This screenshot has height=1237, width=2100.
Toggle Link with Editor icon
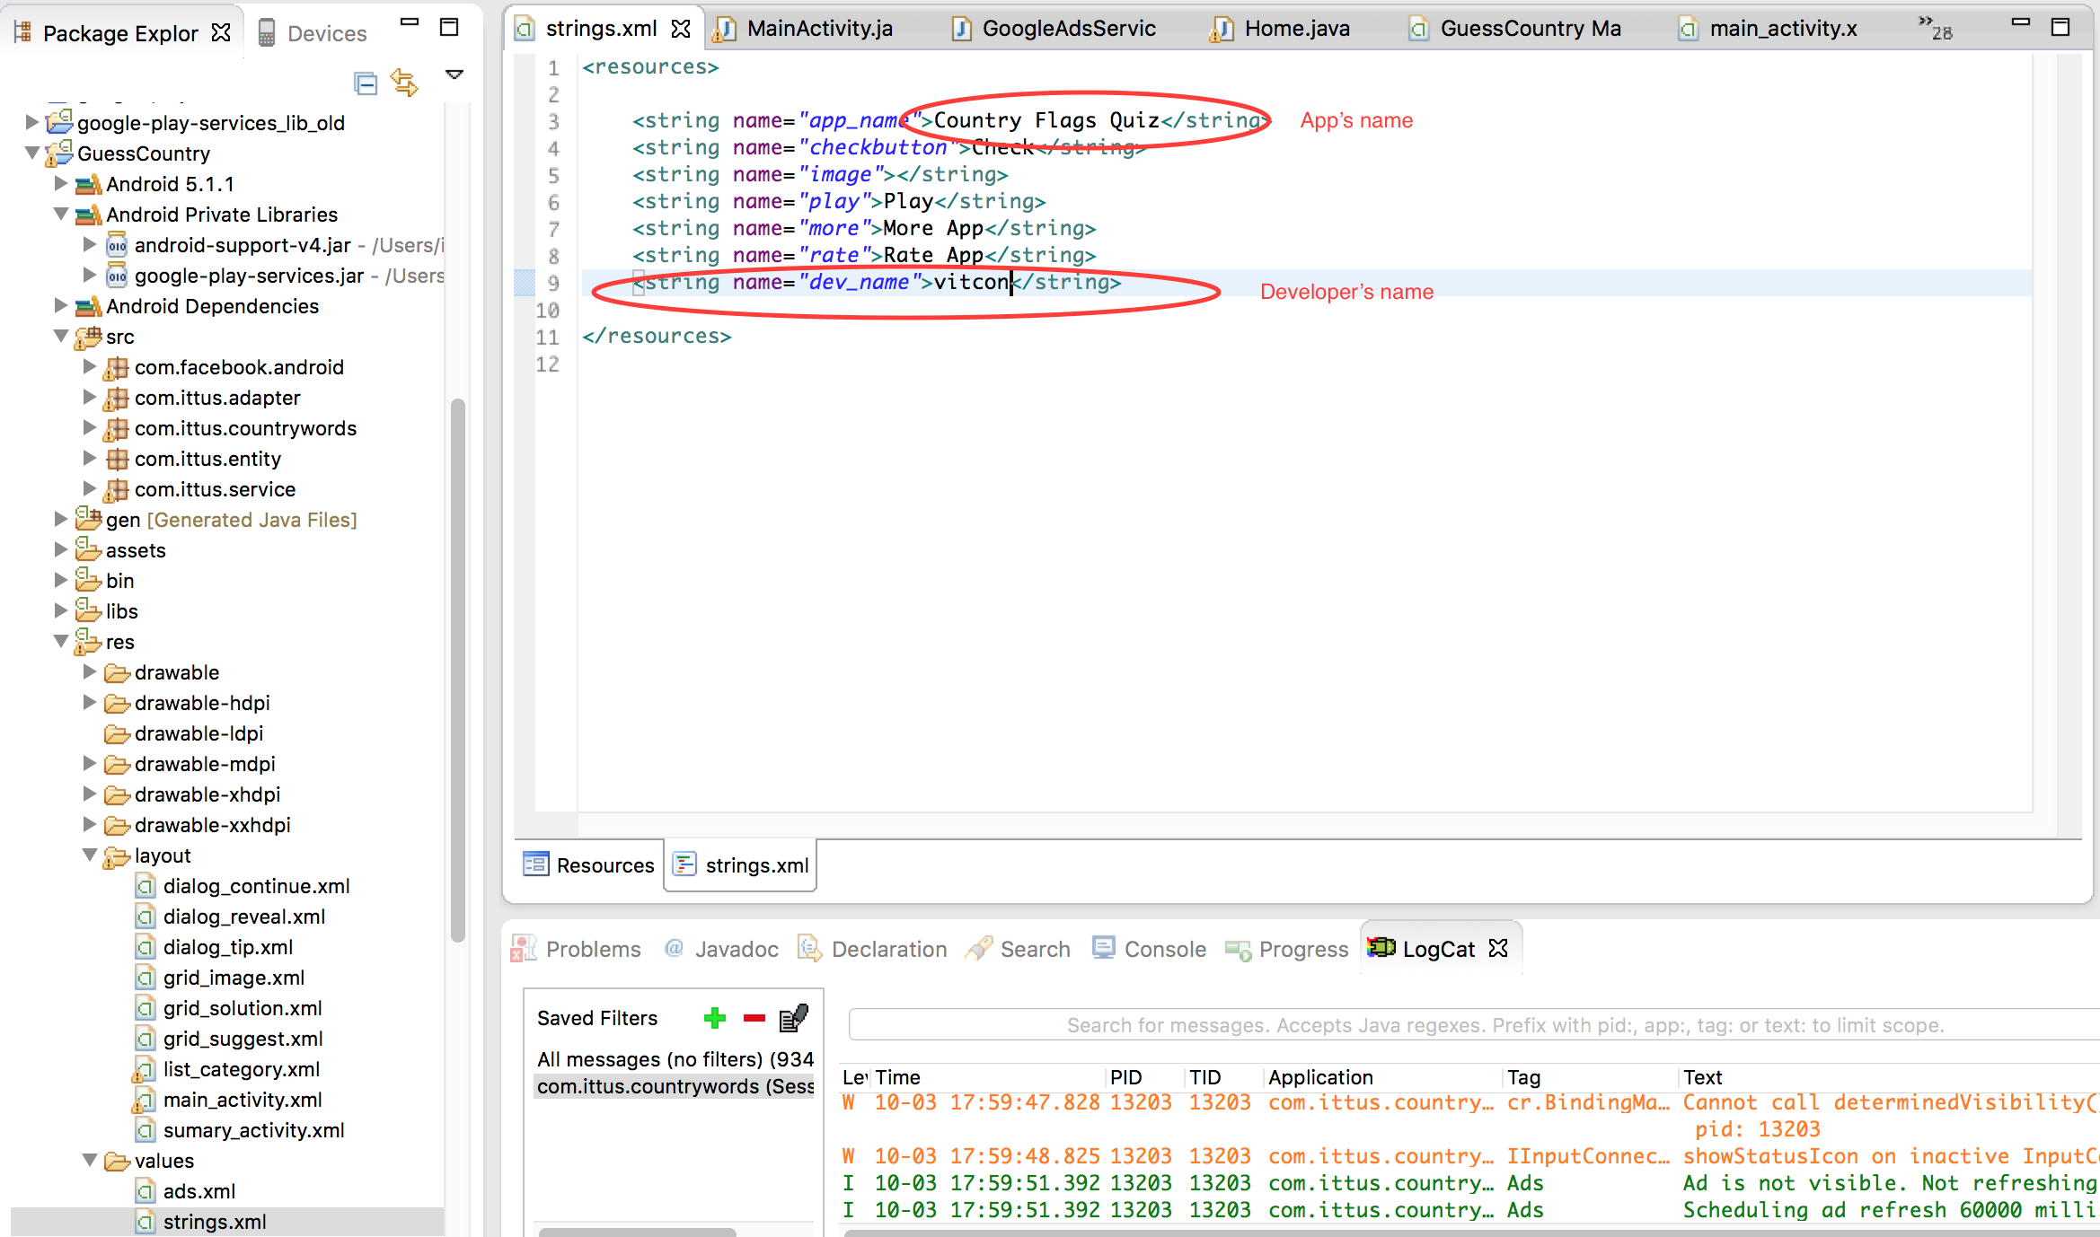tap(404, 83)
